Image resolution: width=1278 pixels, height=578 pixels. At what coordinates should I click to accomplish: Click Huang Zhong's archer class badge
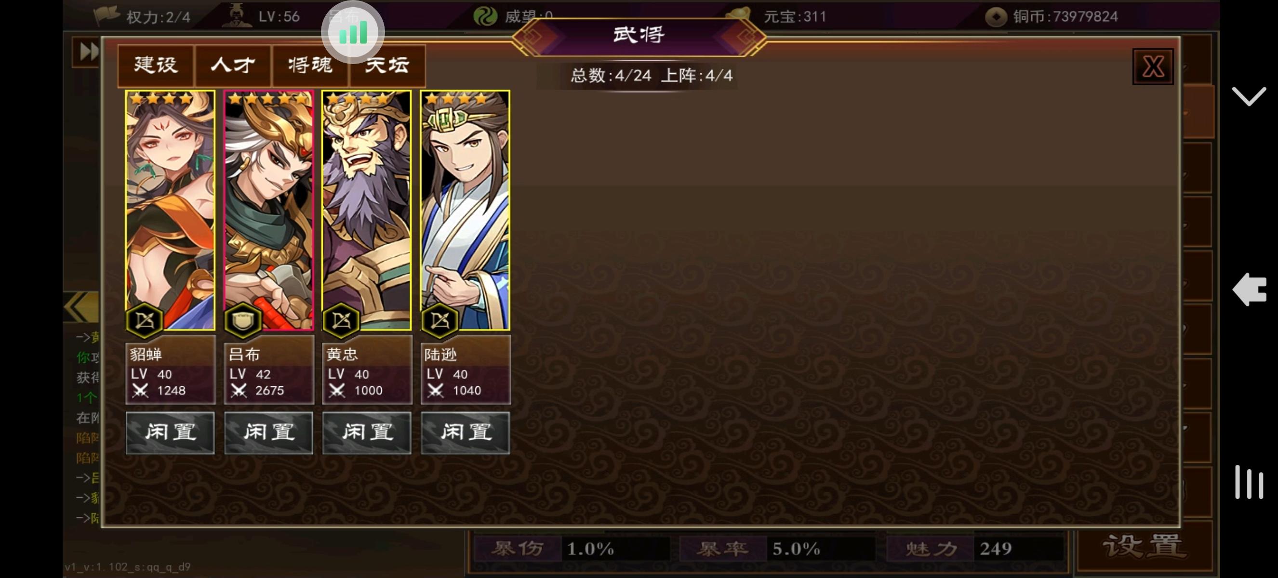341,320
